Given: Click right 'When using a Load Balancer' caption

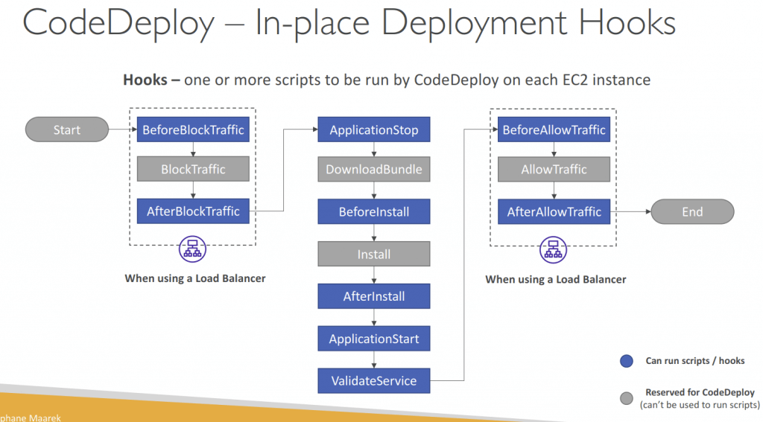Looking at the screenshot, I should coord(556,280).
